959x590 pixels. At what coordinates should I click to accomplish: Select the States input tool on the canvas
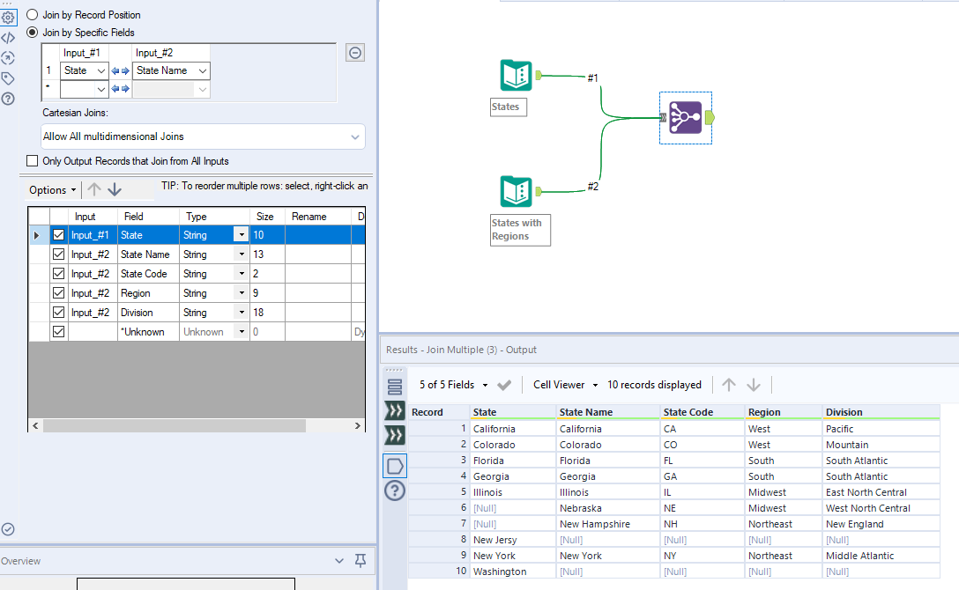point(516,75)
